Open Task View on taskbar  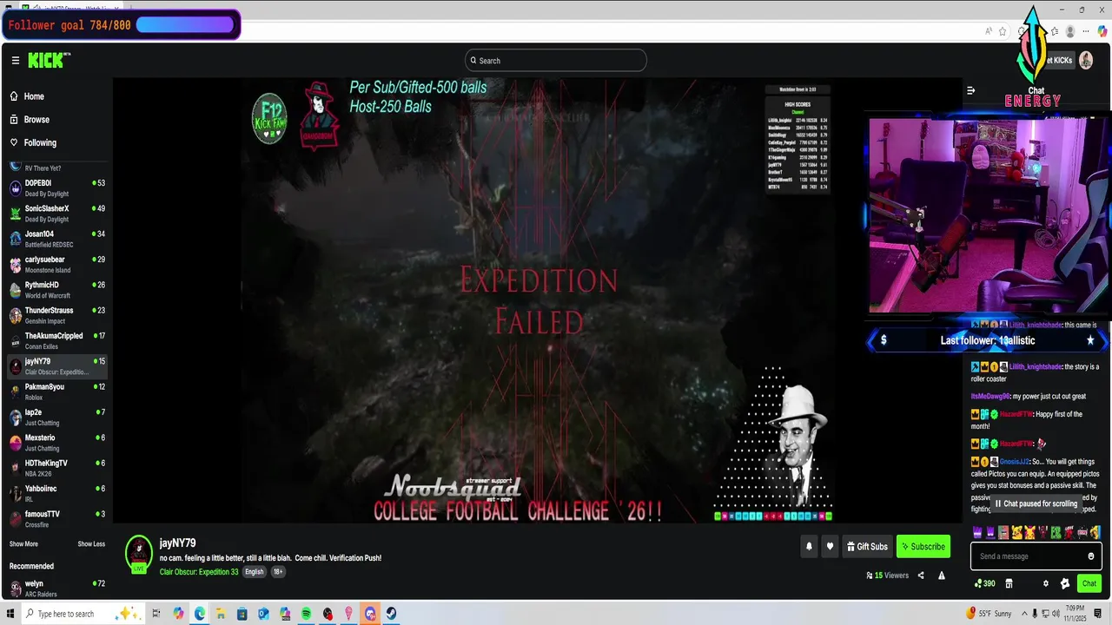click(156, 614)
